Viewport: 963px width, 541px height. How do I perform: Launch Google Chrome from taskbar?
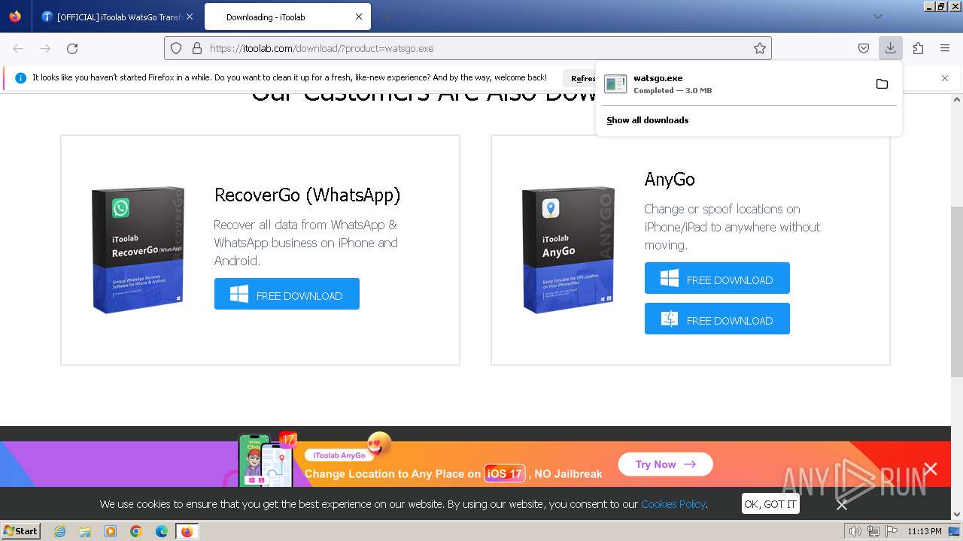[136, 531]
